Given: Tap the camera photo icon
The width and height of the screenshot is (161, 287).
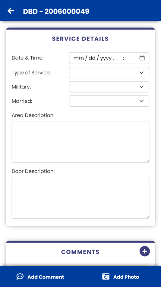Looking at the screenshot, I should point(106,276).
